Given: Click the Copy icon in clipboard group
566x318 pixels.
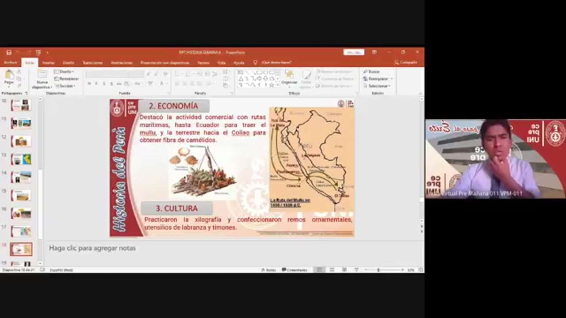Looking at the screenshot, I should click(19, 78).
